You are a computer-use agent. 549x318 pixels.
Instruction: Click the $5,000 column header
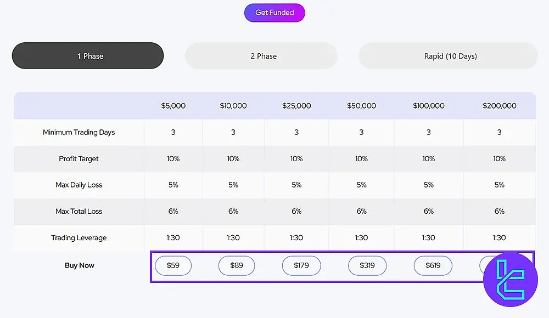(x=173, y=105)
